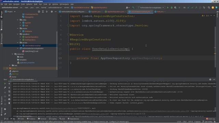
Task: Hide the Run panel with minus icon
Action: coord(214,80)
